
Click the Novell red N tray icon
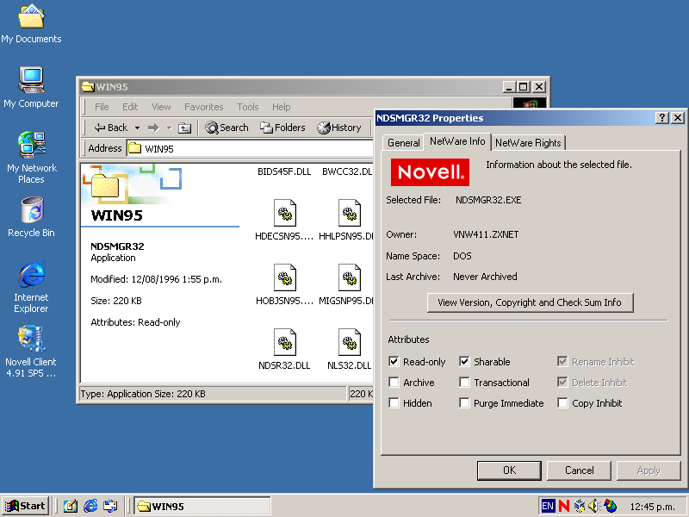tap(564, 506)
